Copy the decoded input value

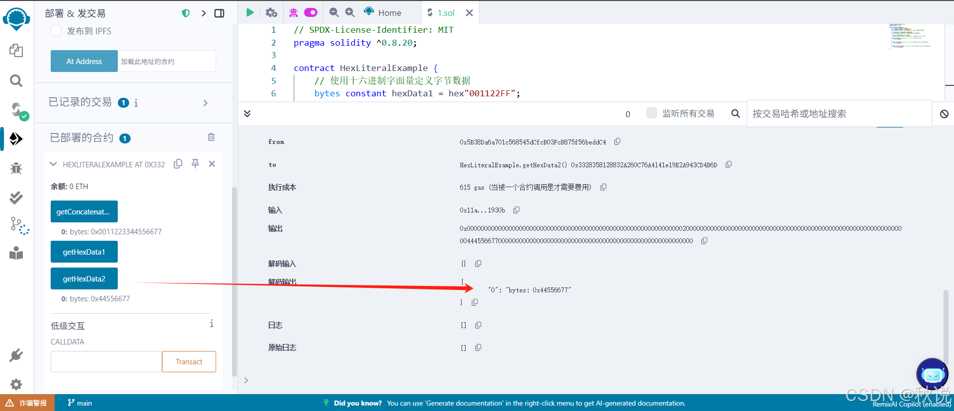coord(478,264)
